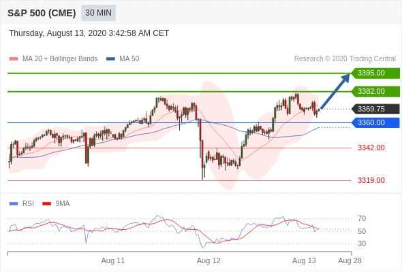Click the 3382.00 resistance price tag
The width and height of the screenshot is (402, 272).
375,91
